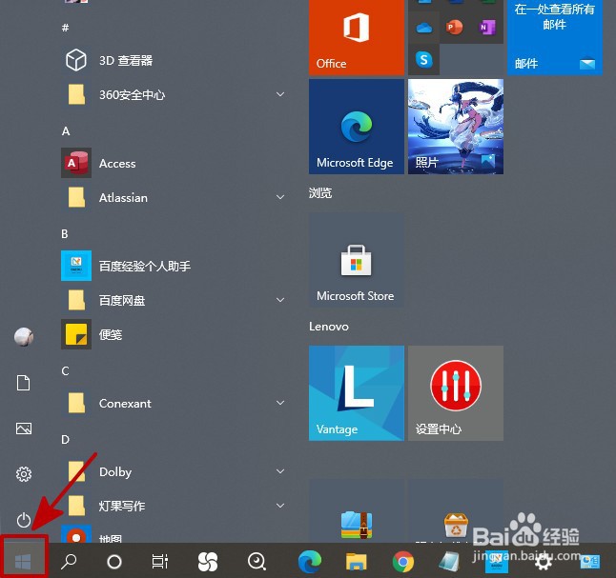Open the Windows Start button

(23, 562)
